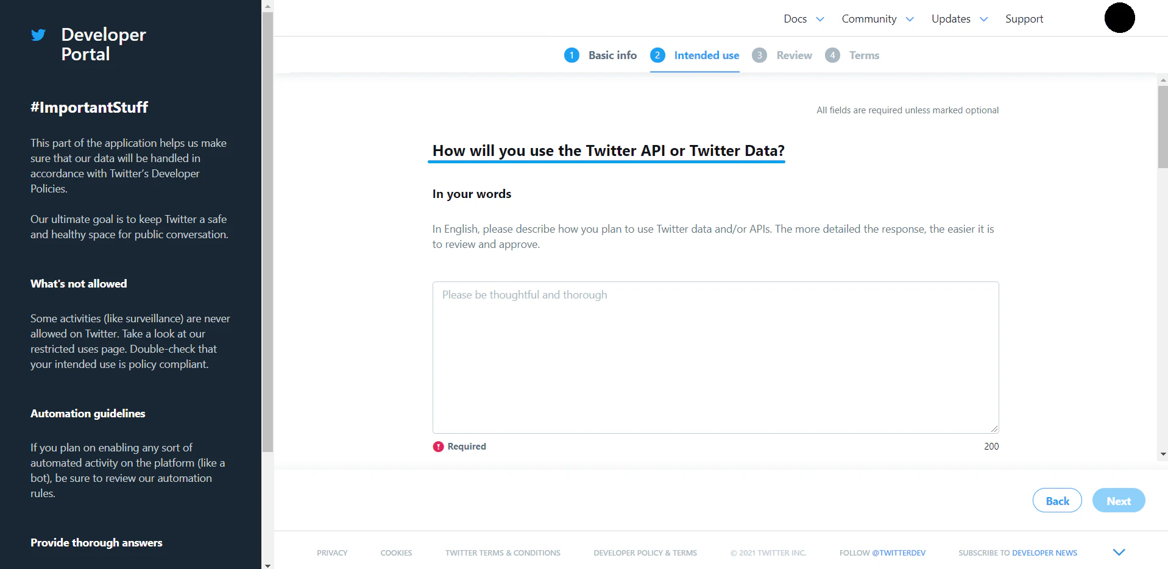1168x569 pixels.
Task: Expand the Docs dropdown chevron
Action: pyautogui.click(x=820, y=19)
